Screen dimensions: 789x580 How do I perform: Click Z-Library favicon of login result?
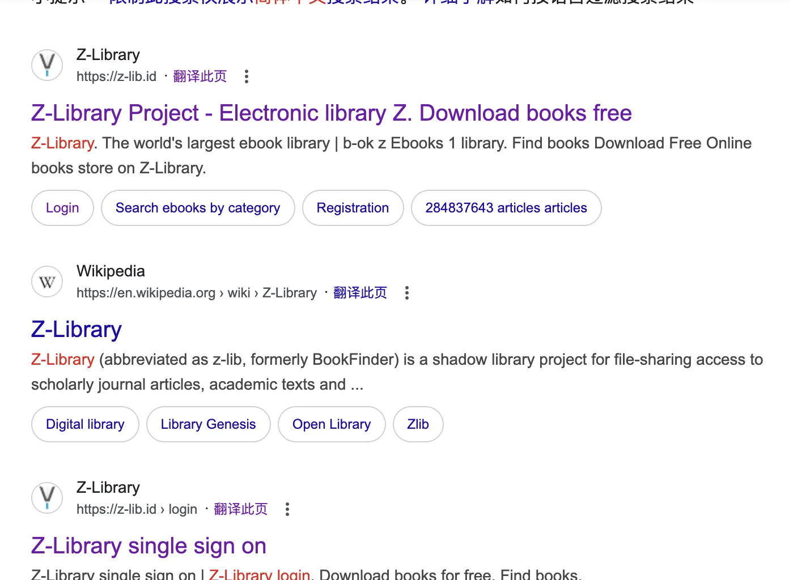pyautogui.click(x=47, y=498)
